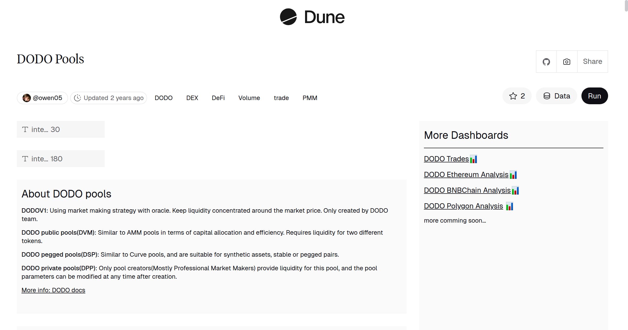Run the dashboard queries
The height and width of the screenshot is (330, 628).
[594, 96]
